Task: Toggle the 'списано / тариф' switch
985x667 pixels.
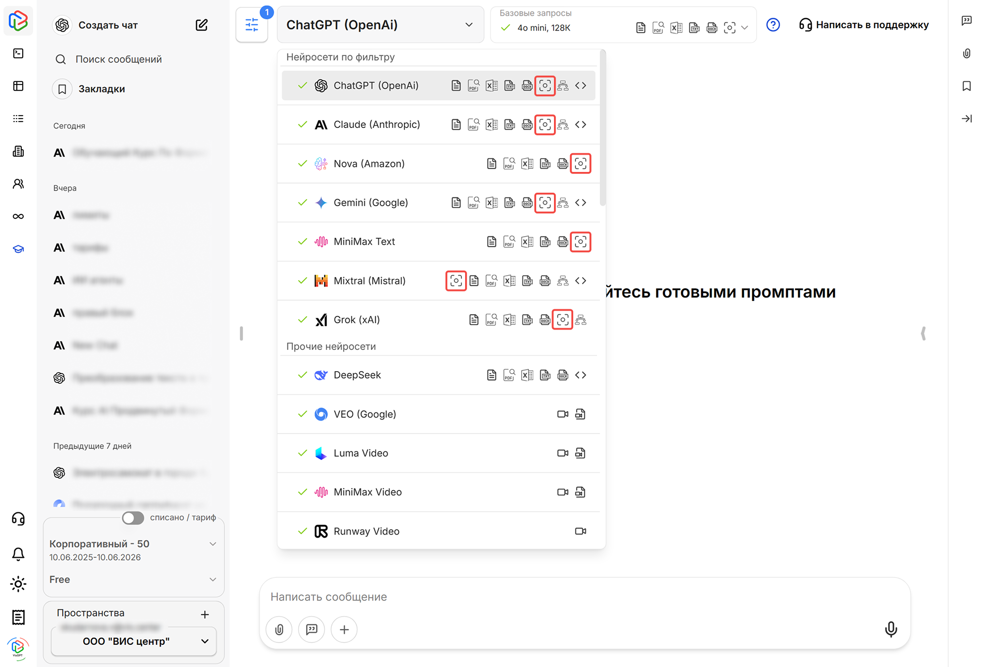Action: coord(133,517)
